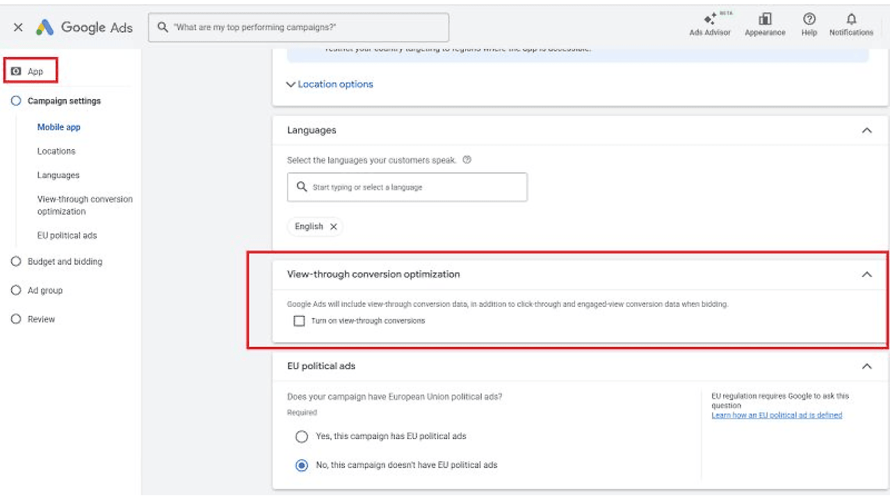This screenshot has width=890, height=500.
Task: Remove the English language chip
Action: click(x=334, y=226)
